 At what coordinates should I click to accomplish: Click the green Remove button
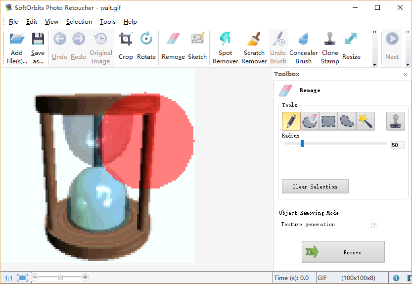[x=343, y=252]
